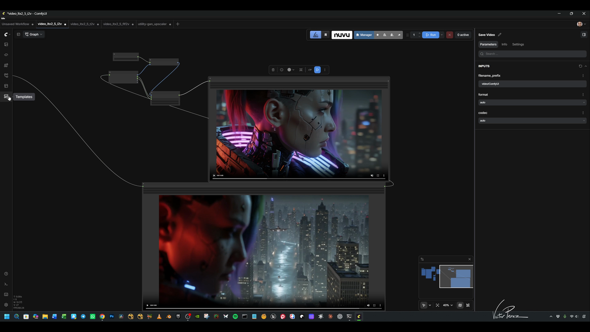Viewport: 590px width, 332px height.
Task: Toggle the bookmark icon in top toolbar
Action: [x=325, y=35]
